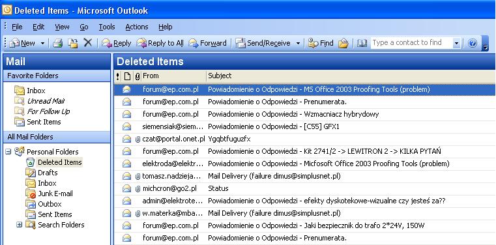Open the Actions menu

(137, 27)
